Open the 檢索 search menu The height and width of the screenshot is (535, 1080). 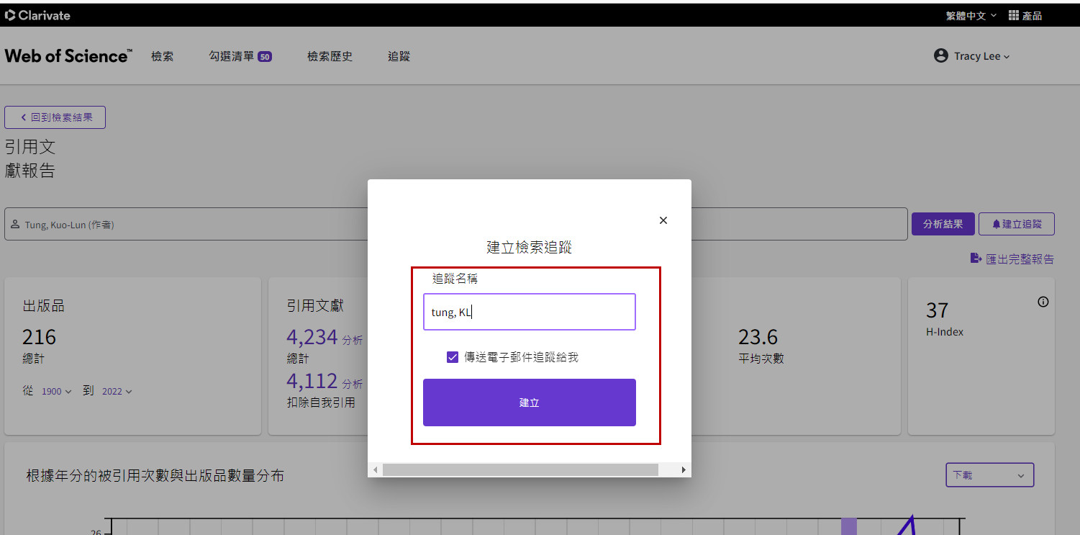tap(163, 56)
